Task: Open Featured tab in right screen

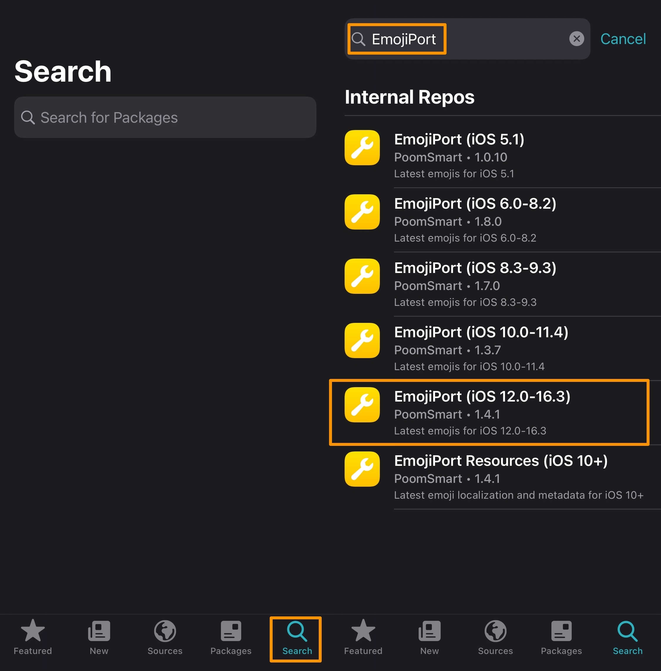Action: [x=363, y=638]
